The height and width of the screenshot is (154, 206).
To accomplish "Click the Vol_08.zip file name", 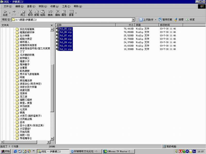I will click(x=66, y=39).
